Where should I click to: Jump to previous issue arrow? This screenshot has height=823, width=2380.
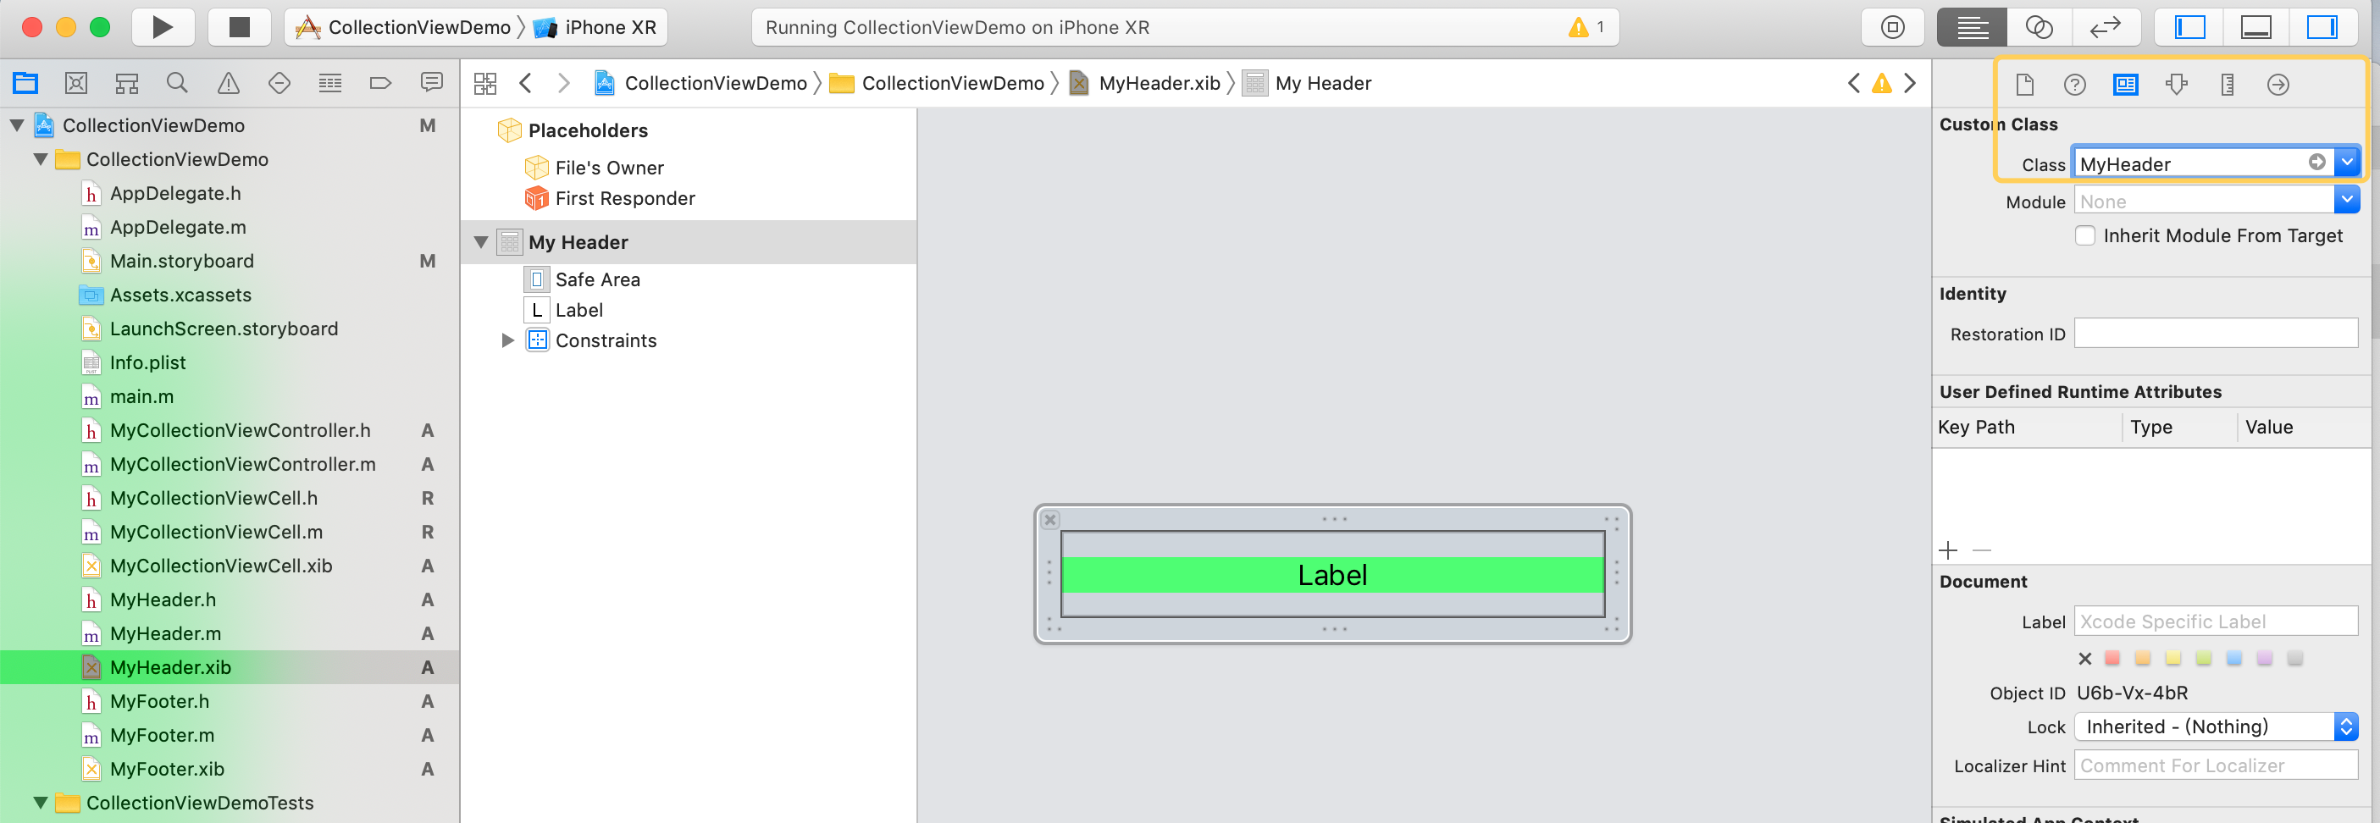pos(1853,83)
